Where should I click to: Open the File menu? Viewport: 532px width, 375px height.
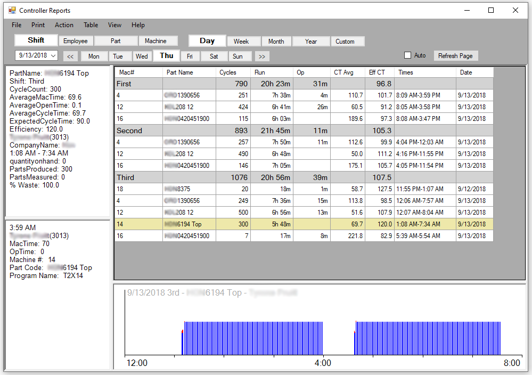point(17,25)
